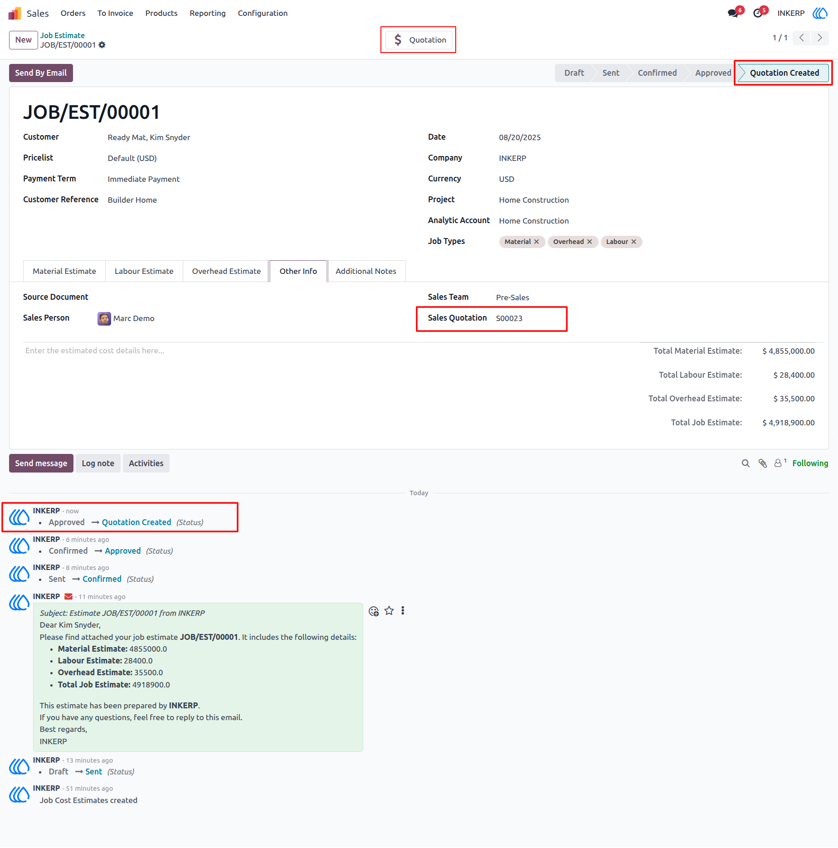
Task: Go to next record arrow
Action: [820, 38]
